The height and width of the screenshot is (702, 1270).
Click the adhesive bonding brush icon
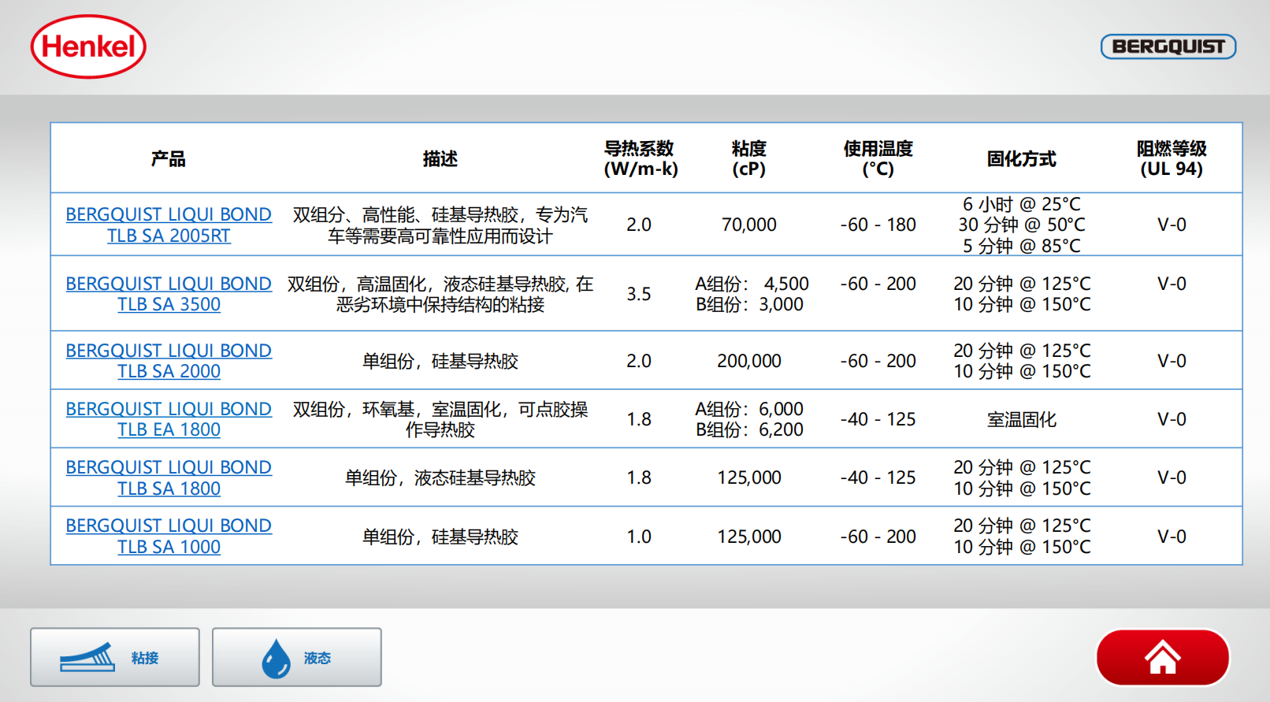87,657
